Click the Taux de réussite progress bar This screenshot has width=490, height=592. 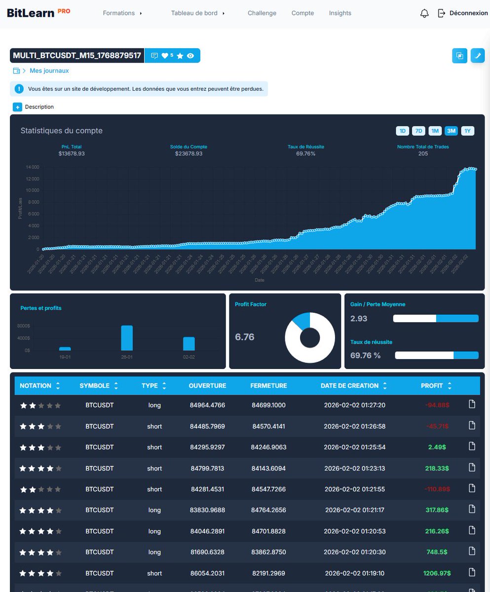[x=437, y=355]
